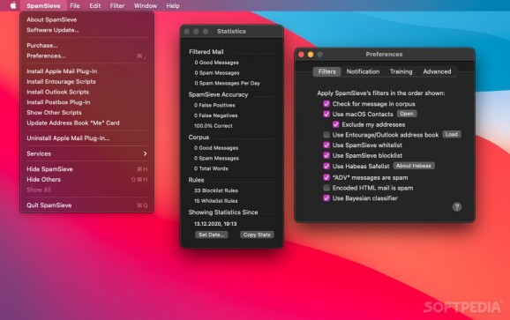Viewport: 510px width, 320px height.
Task: Enable Use Entourage/Outlook address book
Action: (326, 135)
